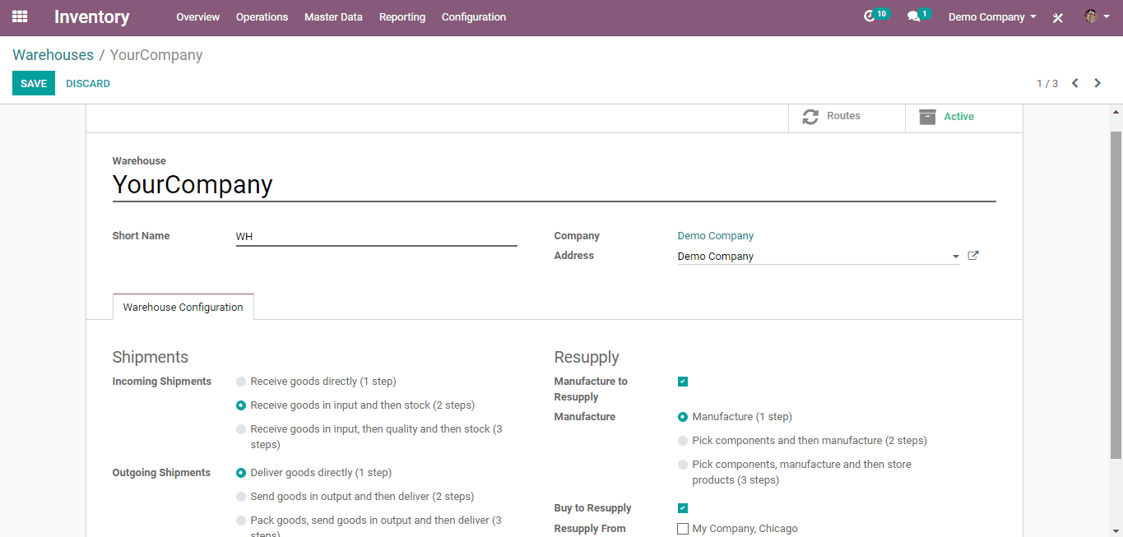
Task: Select Pick components, manufacture, store products (3 steps)
Action: click(x=683, y=465)
